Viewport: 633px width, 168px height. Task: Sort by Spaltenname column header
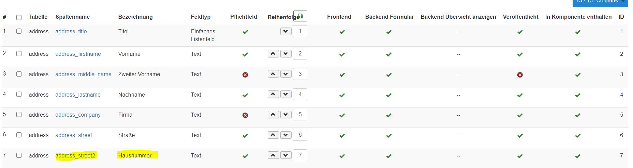[73, 17]
